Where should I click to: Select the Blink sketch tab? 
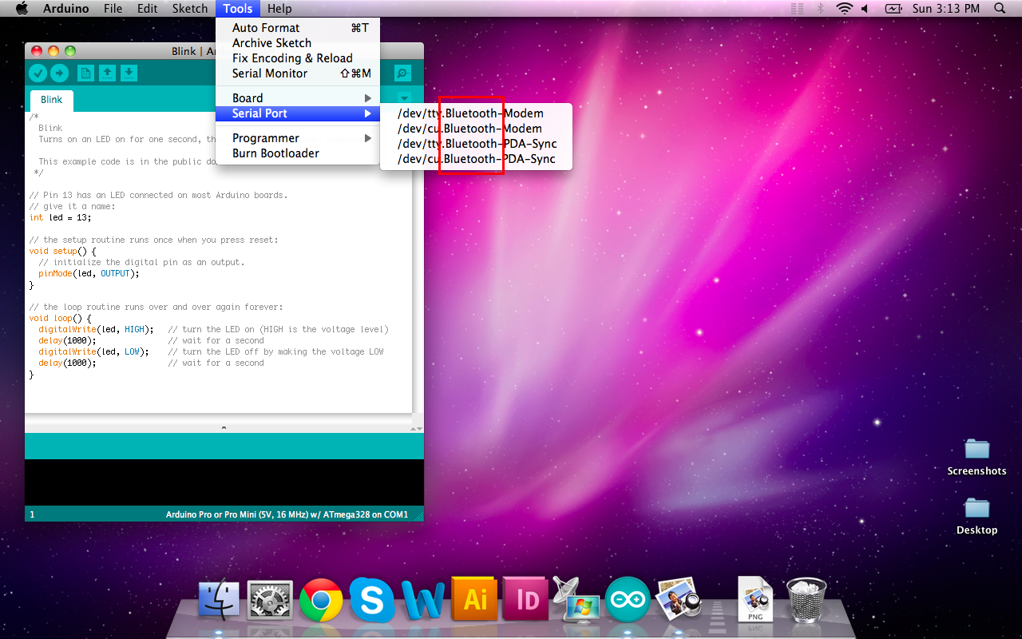52,100
